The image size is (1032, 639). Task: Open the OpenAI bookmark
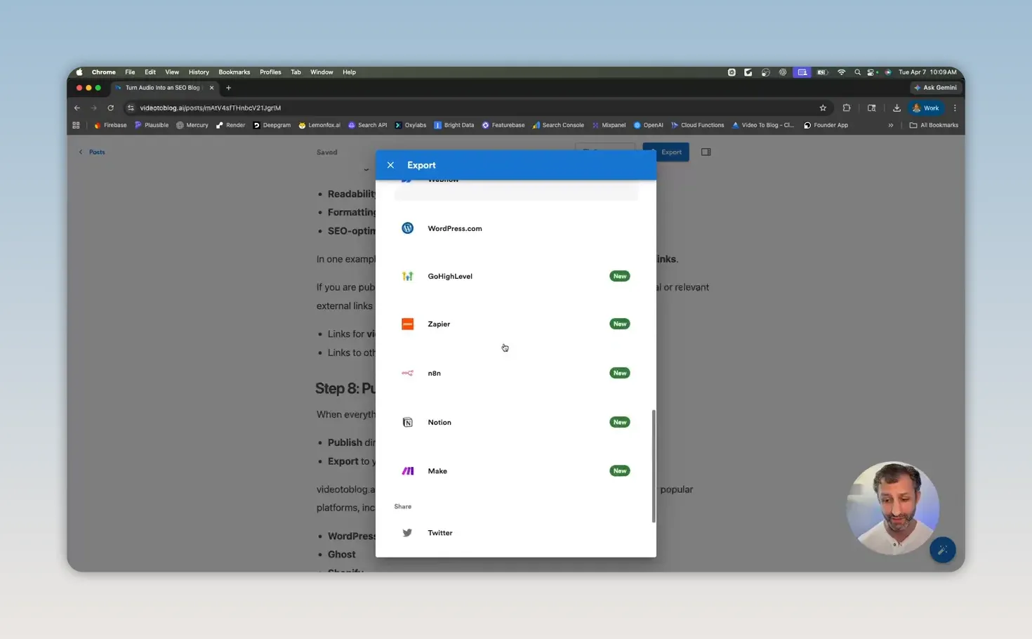click(x=649, y=125)
